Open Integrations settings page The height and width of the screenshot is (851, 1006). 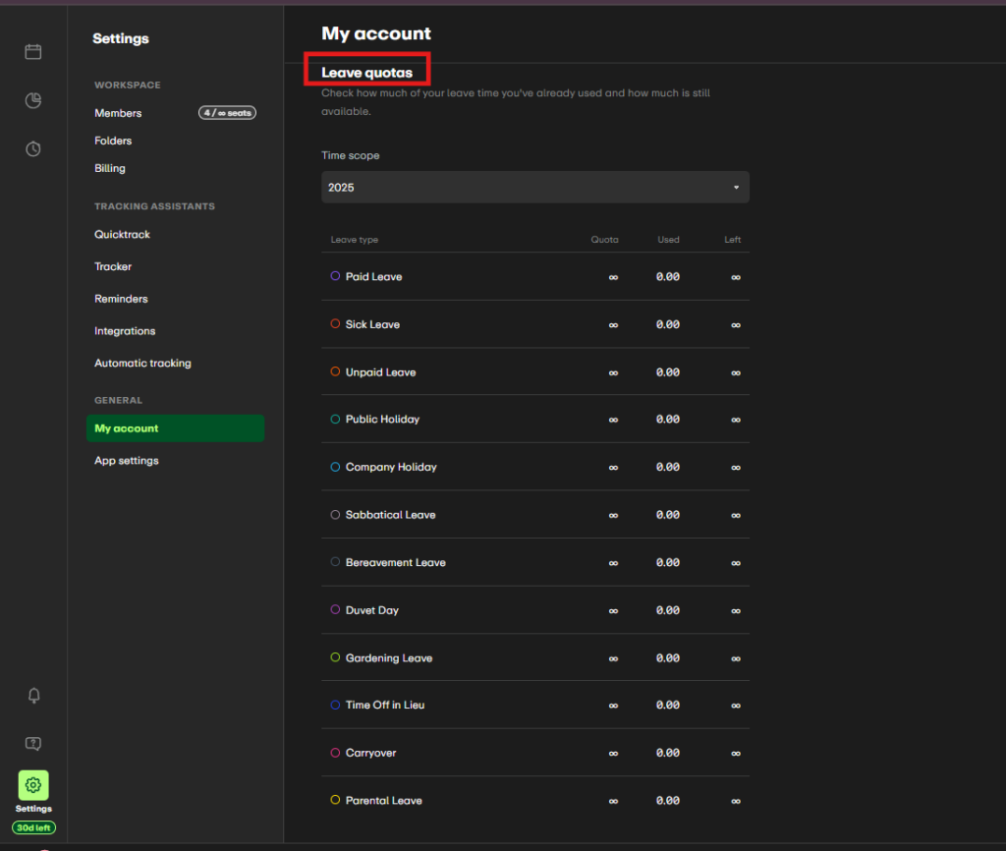(x=125, y=331)
